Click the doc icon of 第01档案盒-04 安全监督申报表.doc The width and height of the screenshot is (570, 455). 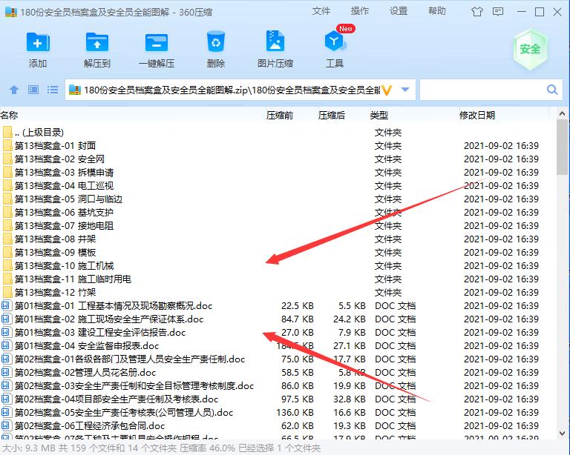pyautogui.click(x=6, y=346)
